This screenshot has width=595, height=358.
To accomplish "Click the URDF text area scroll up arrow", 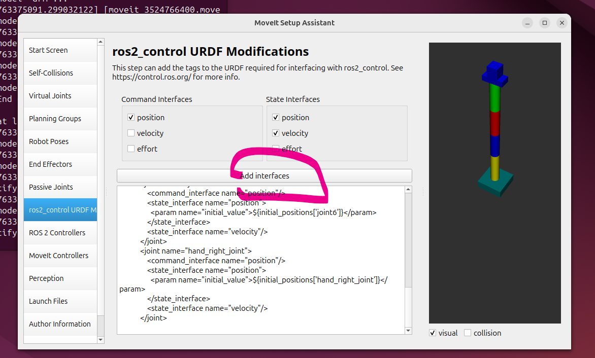I will point(408,189).
